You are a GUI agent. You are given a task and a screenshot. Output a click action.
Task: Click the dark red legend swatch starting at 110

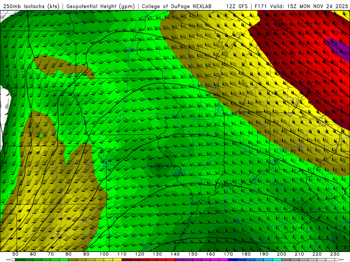tap(126, 260)
